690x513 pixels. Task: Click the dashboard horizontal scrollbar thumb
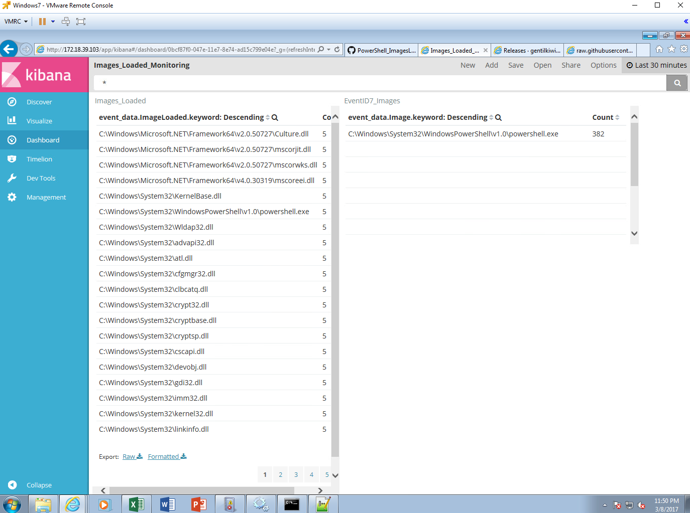point(202,490)
